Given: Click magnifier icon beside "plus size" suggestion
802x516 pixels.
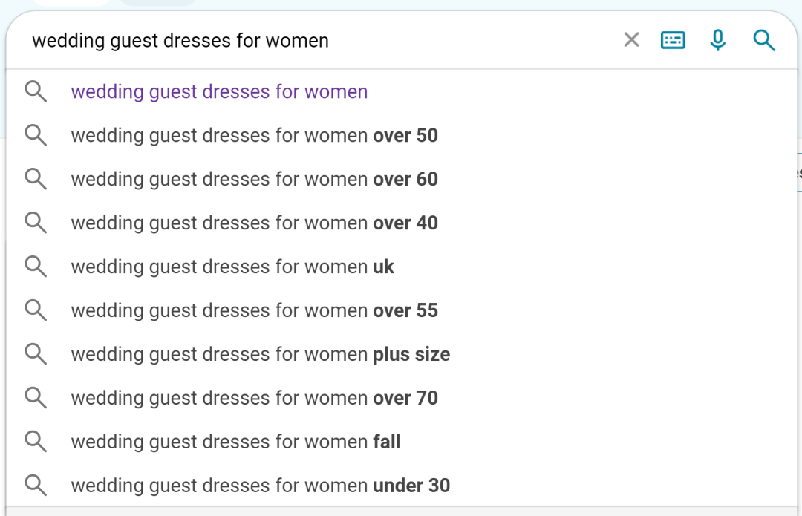Looking at the screenshot, I should (x=36, y=354).
